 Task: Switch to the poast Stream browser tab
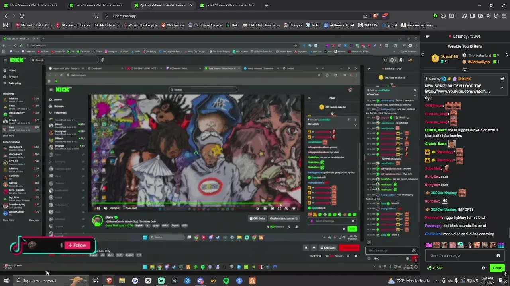229,5
